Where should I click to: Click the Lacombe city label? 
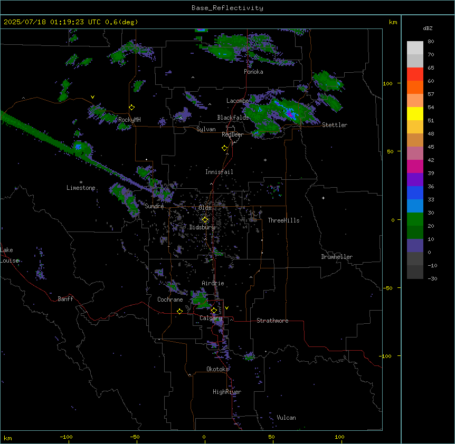pos(238,101)
